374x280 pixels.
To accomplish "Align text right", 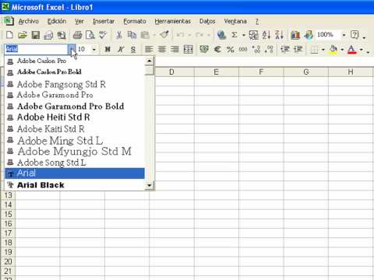I will [175, 49].
